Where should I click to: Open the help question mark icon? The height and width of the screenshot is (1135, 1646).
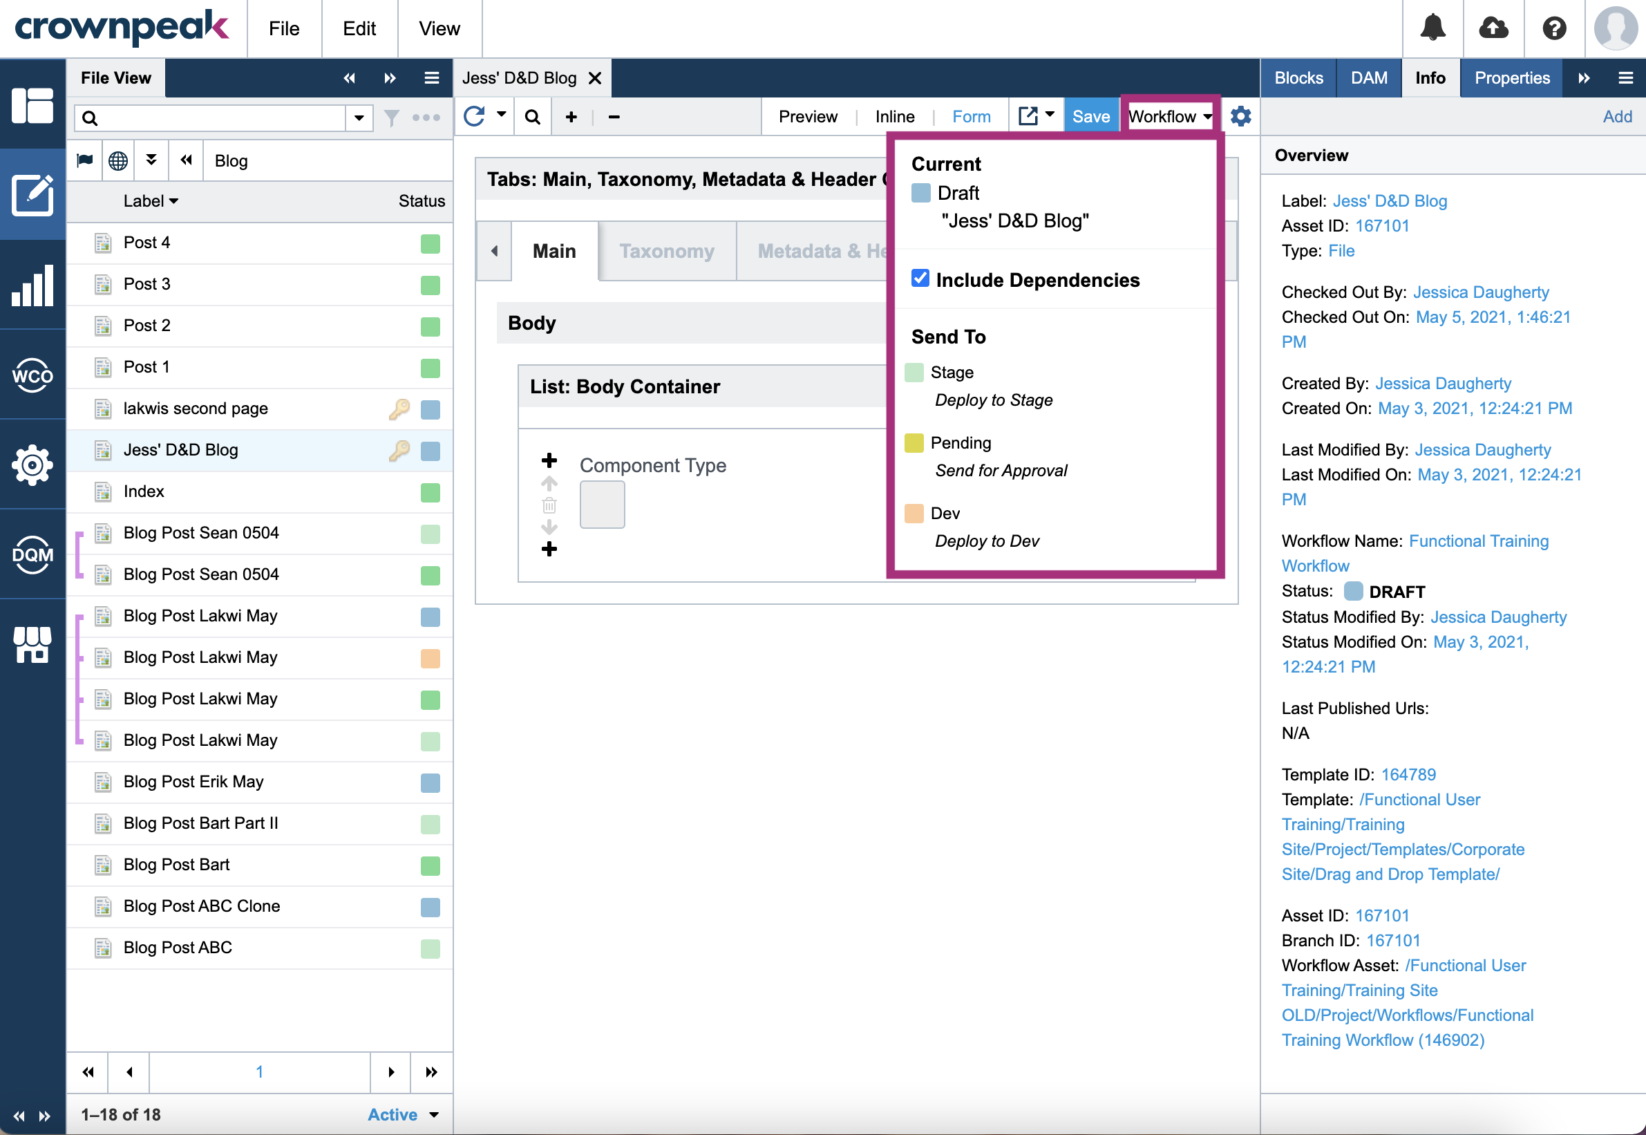tap(1554, 28)
